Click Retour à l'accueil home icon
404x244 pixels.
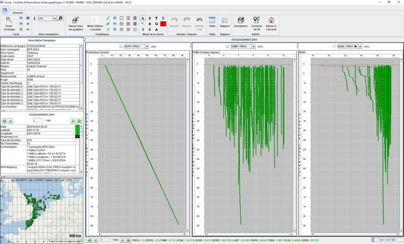271,24
